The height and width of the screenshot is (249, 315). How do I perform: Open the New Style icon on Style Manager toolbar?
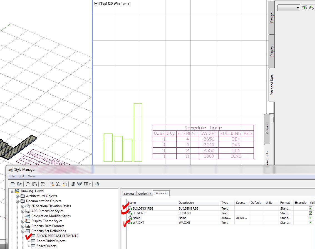tap(52, 184)
